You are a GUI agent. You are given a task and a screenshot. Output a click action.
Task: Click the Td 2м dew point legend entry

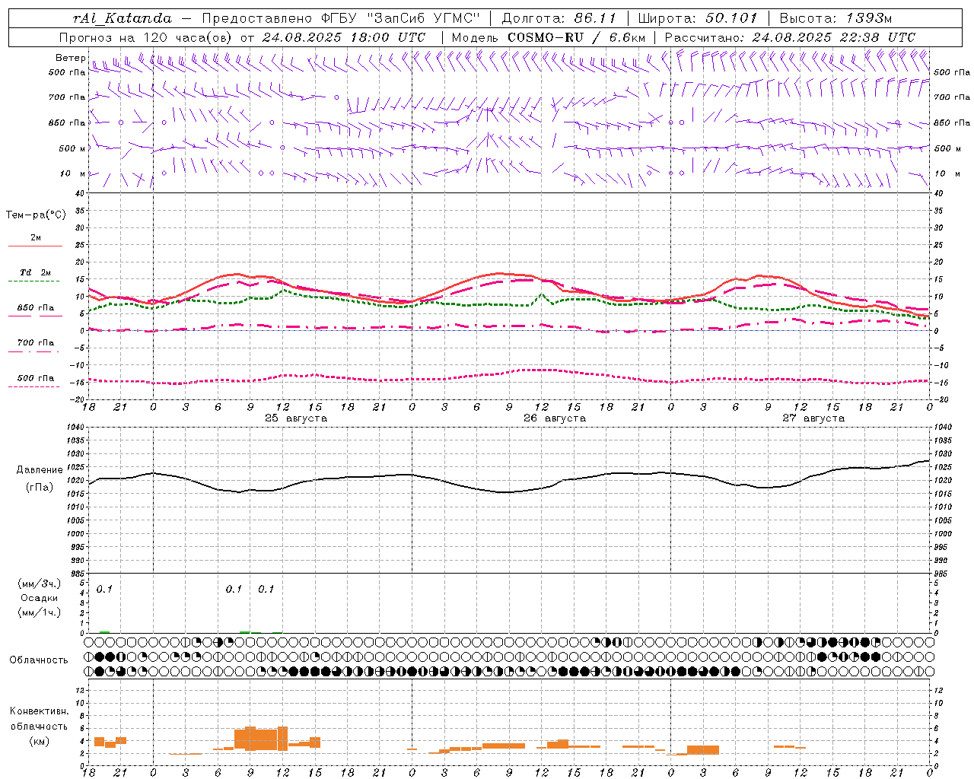[35, 272]
